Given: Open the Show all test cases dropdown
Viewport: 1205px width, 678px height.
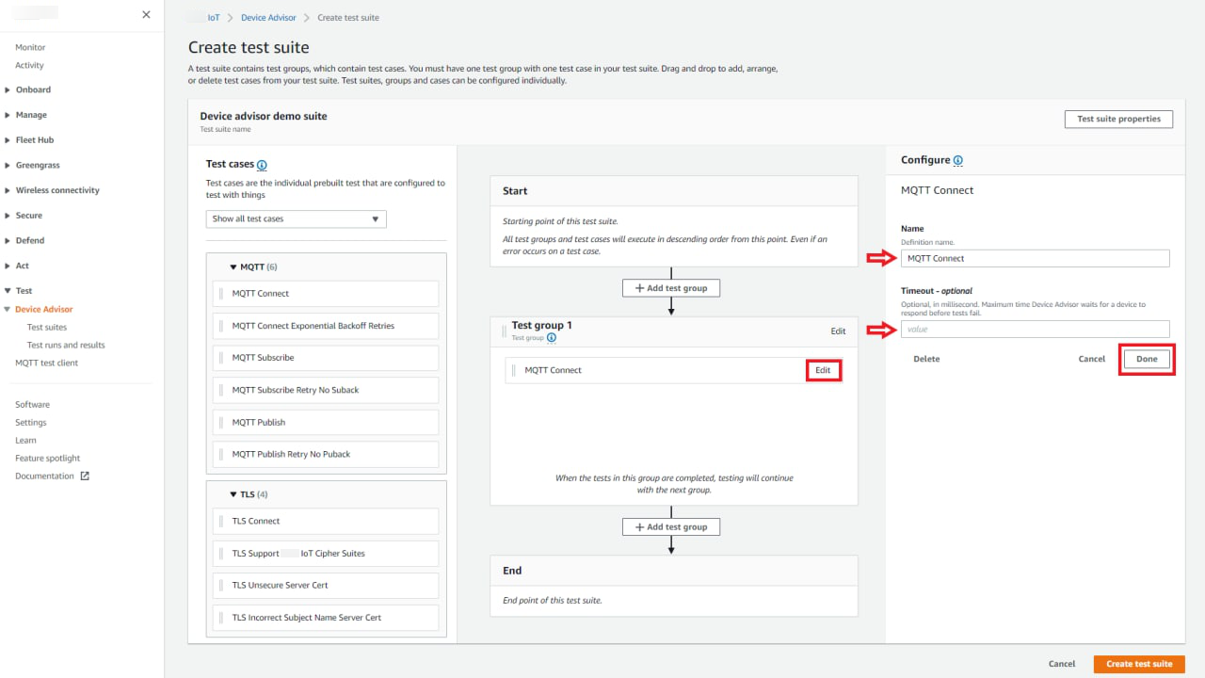Looking at the screenshot, I should [296, 218].
